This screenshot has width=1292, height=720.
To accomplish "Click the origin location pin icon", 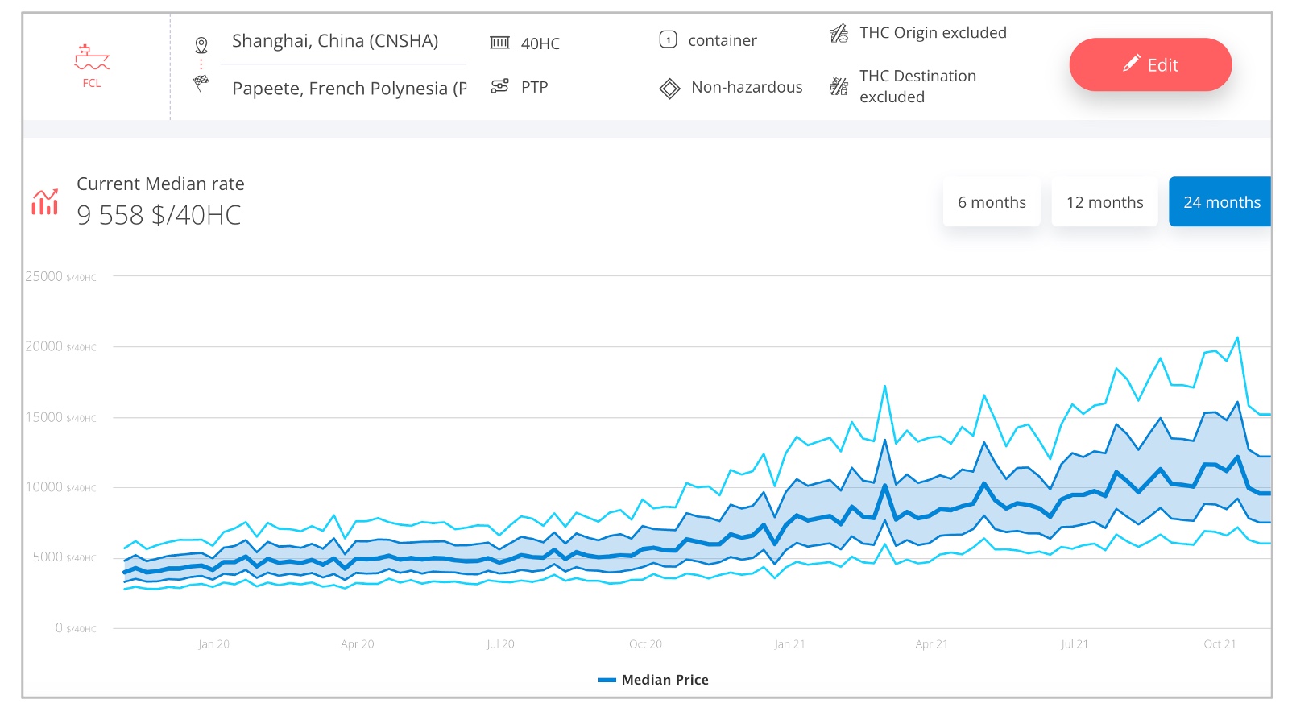I will pyautogui.click(x=201, y=45).
